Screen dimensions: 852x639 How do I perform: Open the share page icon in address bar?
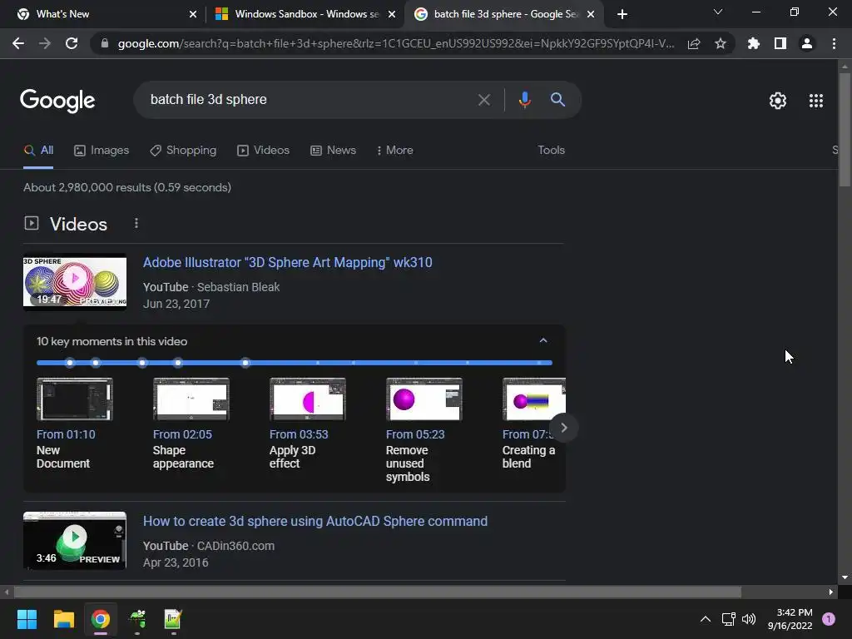(693, 43)
